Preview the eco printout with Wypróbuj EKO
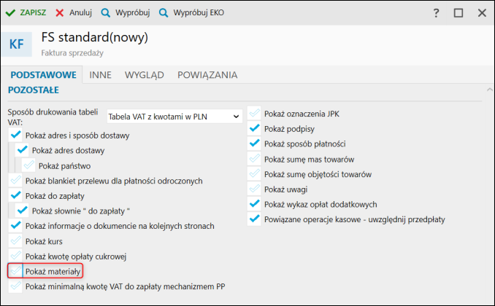The height and width of the screenshot is (306, 495). pyautogui.click(x=191, y=13)
